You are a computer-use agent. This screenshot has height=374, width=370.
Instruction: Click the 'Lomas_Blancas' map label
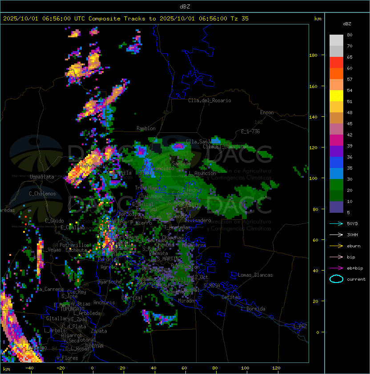point(255,275)
